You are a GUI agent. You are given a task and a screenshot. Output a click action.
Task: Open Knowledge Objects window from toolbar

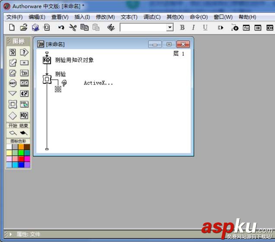click(x=269, y=28)
